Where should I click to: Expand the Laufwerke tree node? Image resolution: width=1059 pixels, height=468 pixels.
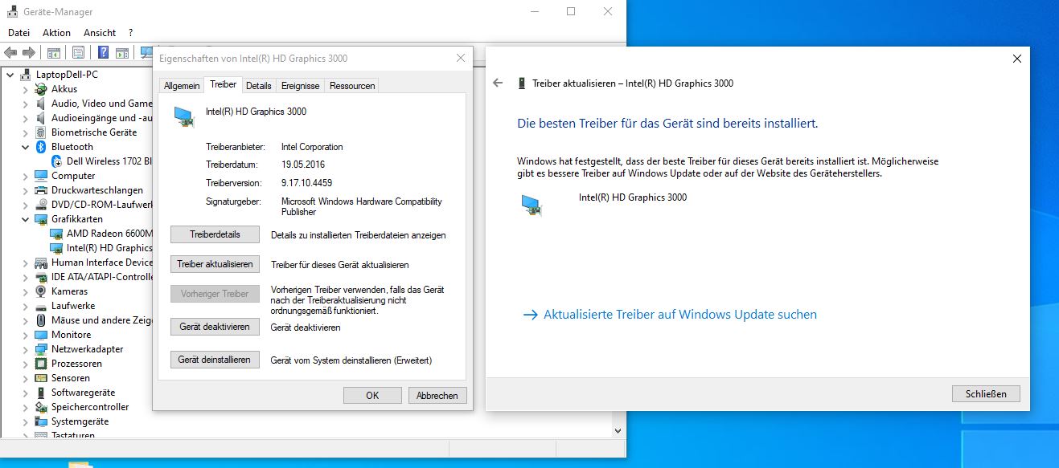[26, 306]
